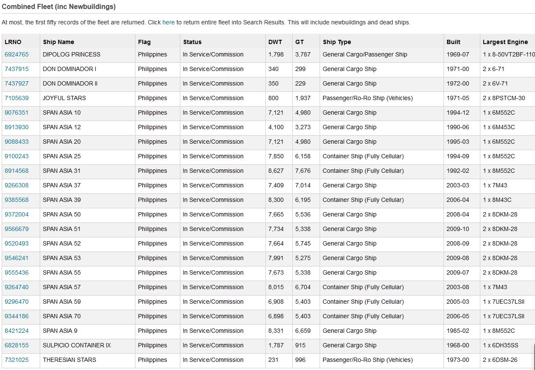Screen dimensions: 535x370
Task: Select the JOYFUL STARS ship name
Action: click(64, 98)
